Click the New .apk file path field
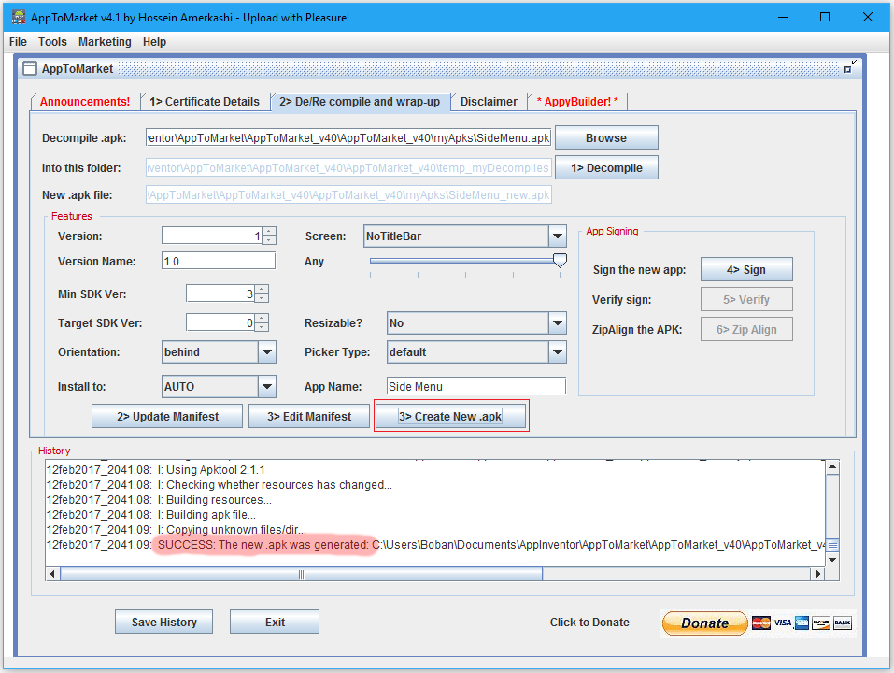Viewport: 894px width, 673px height. 349,195
